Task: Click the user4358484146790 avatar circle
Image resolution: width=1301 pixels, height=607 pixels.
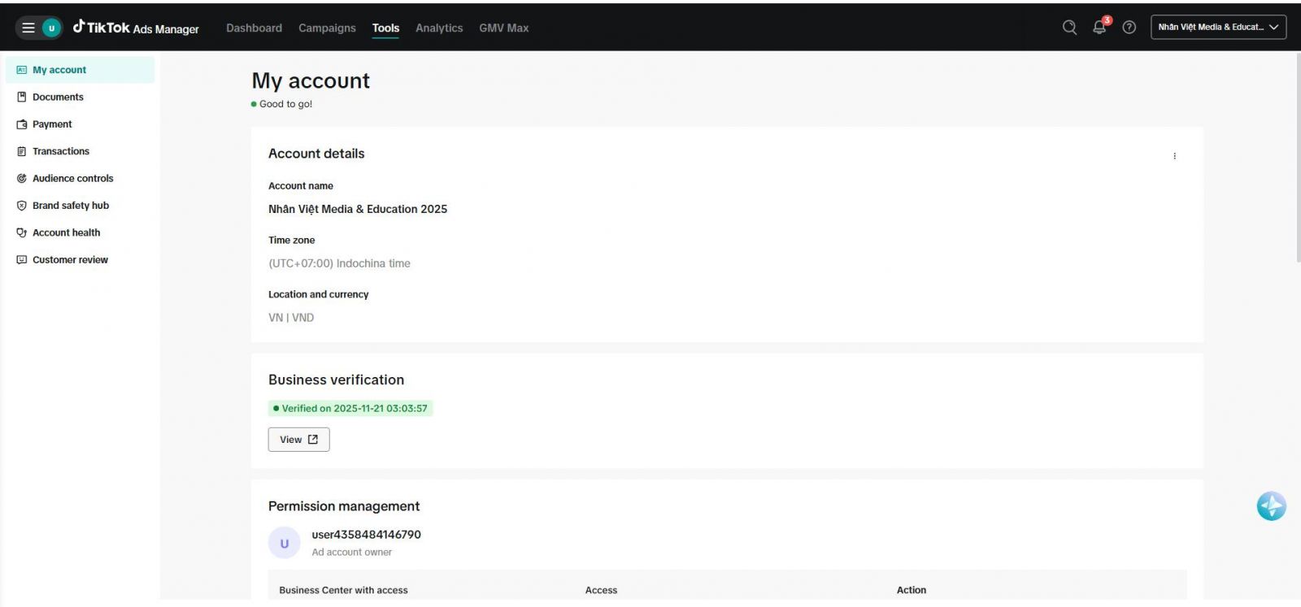Action: click(285, 544)
